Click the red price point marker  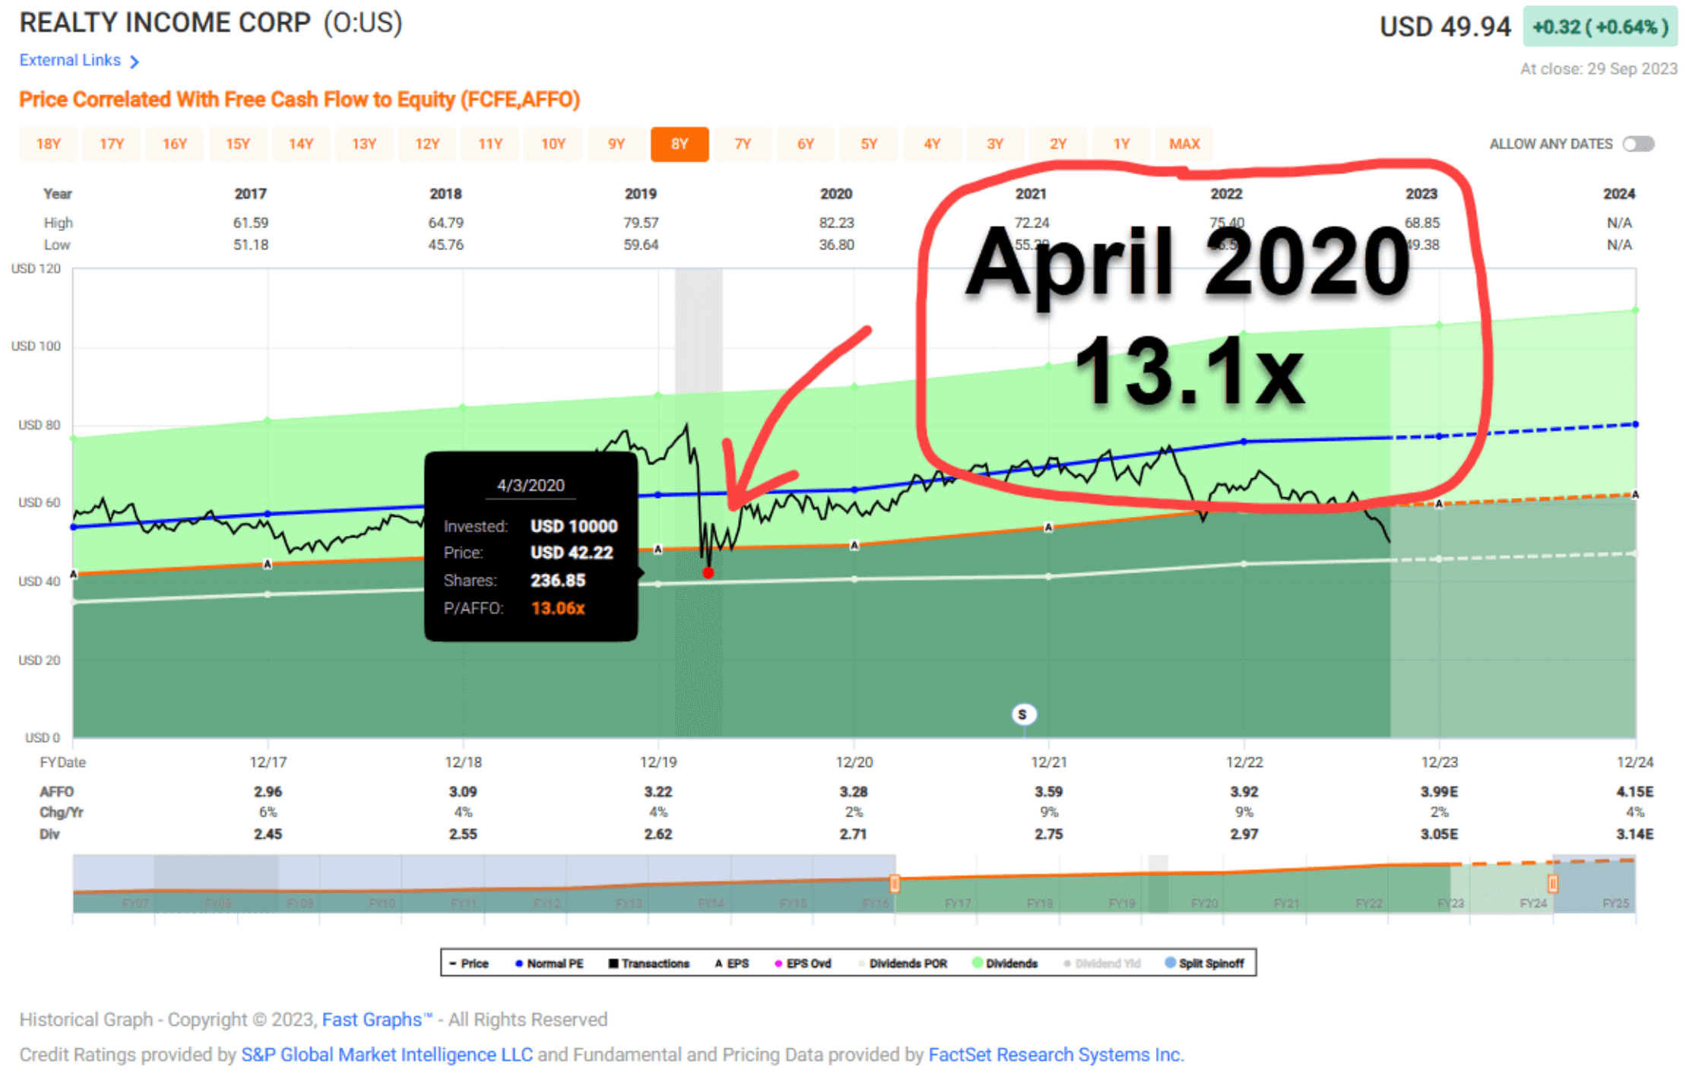pyautogui.click(x=708, y=572)
